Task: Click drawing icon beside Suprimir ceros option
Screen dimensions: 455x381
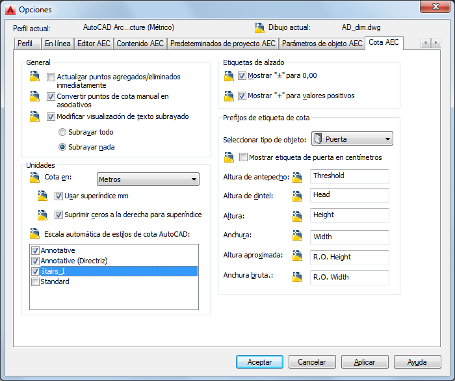Action: point(43,215)
